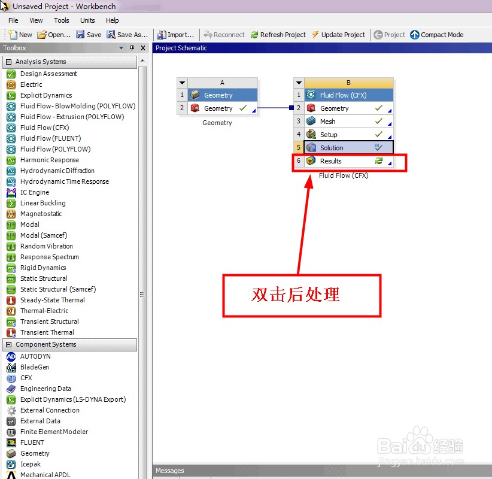The height and width of the screenshot is (479, 492).
Task: Select Linear Buckling in toolbox
Action: (x=42, y=203)
